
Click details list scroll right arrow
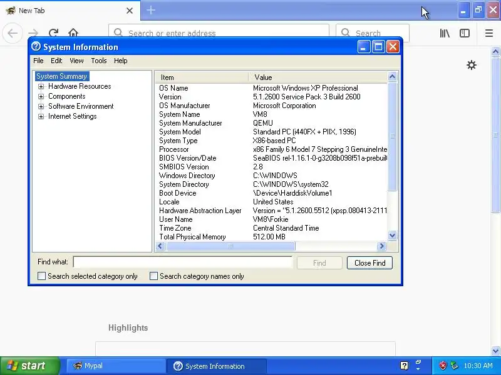pyautogui.click(x=381, y=246)
